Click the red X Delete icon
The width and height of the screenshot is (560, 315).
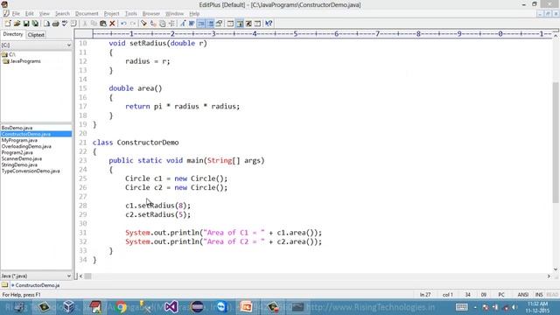click(112, 24)
